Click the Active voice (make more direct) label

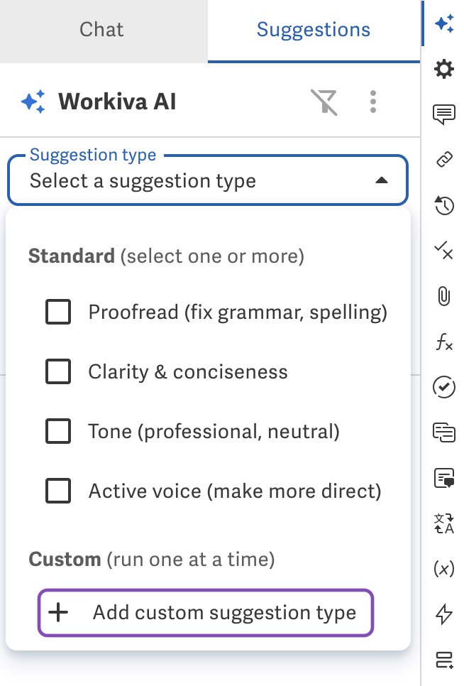tap(235, 491)
